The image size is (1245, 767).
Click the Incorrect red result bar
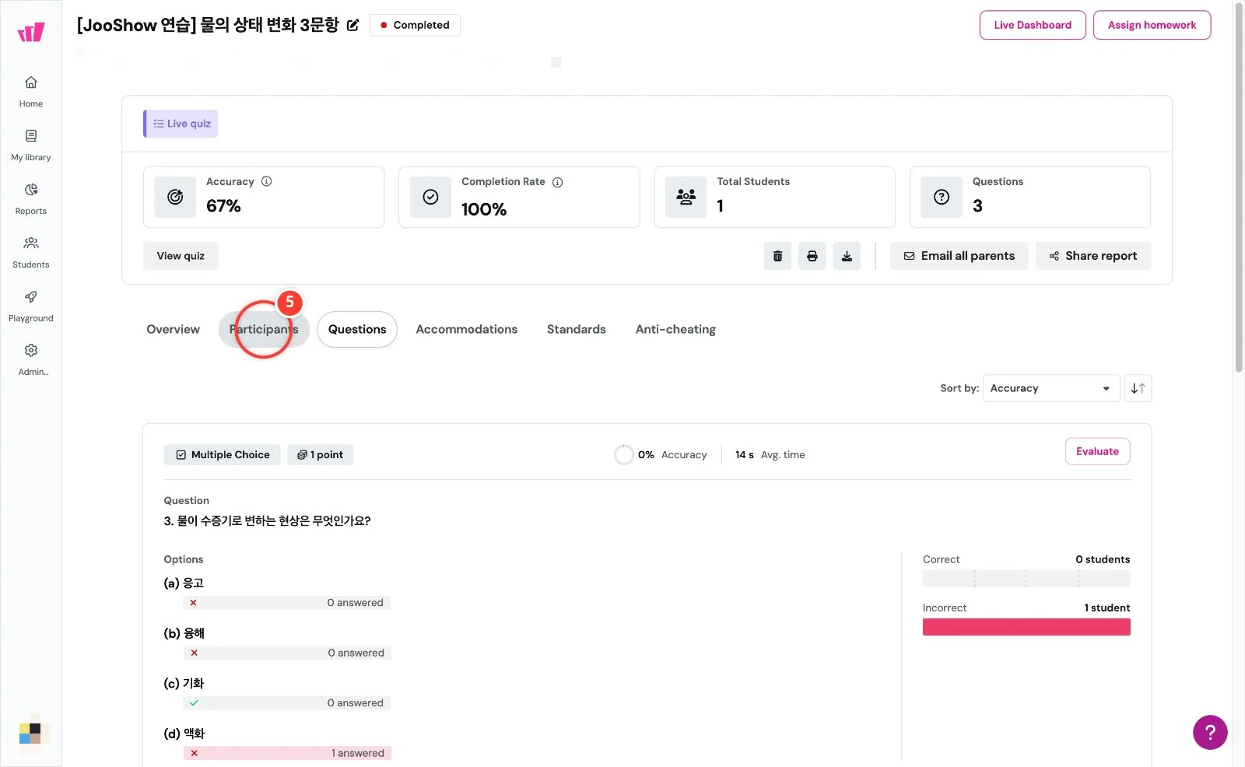[x=1026, y=627]
